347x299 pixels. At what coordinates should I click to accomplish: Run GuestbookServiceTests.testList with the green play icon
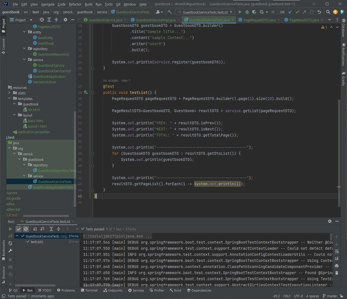(240, 12)
